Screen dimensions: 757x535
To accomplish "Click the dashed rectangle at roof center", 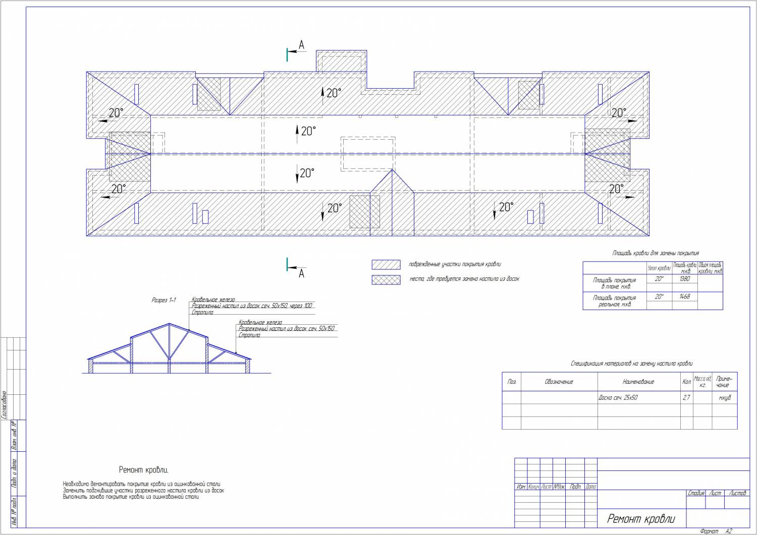I will [x=368, y=153].
